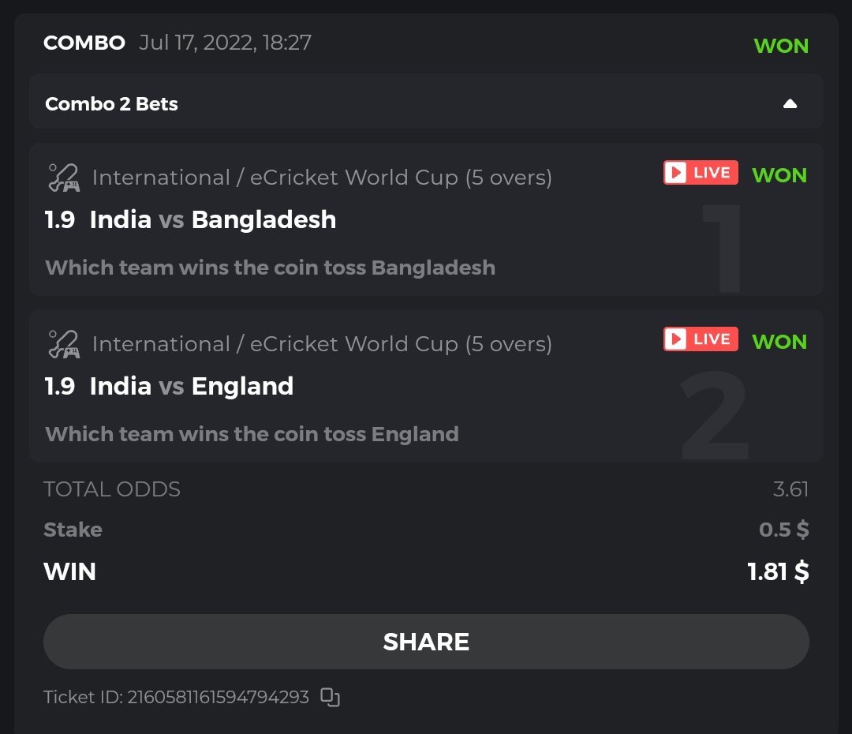Collapse the Combo 2 Bets arrow
Image resolution: width=852 pixels, height=734 pixels.
coord(790,104)
